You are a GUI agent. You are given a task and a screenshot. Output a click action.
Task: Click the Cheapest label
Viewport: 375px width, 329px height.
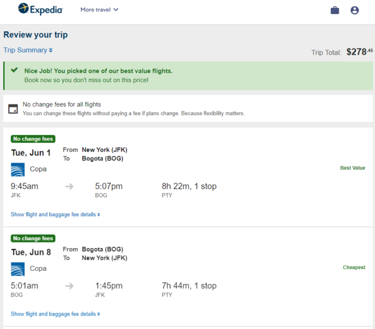point(354,268)
